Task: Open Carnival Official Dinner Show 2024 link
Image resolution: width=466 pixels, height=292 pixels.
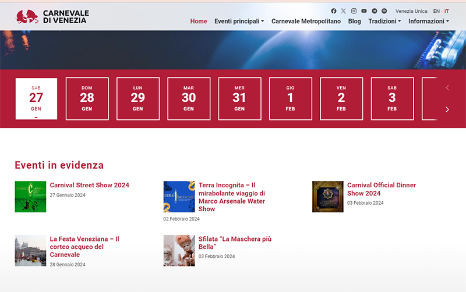Action: (382, 189)
